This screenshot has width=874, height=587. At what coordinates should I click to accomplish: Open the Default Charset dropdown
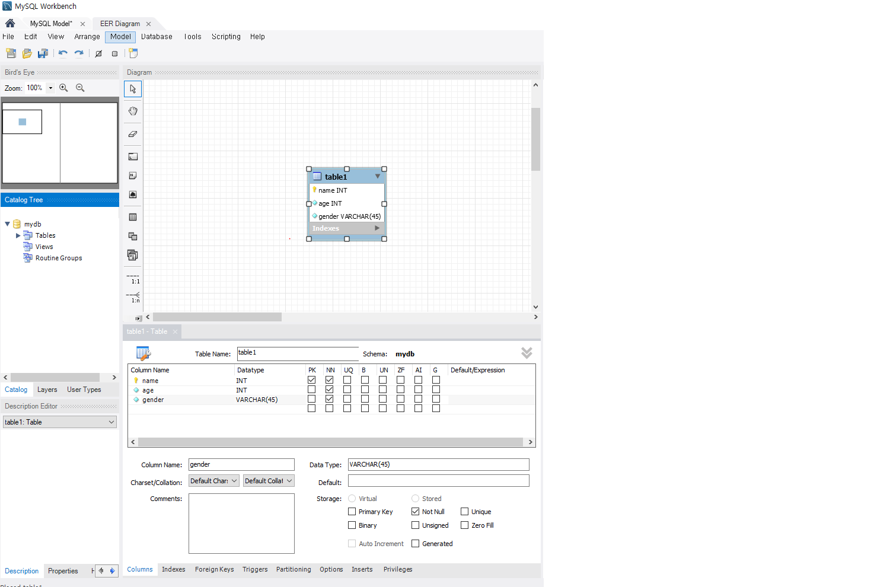pyautogui.click(x=214, y=481)
